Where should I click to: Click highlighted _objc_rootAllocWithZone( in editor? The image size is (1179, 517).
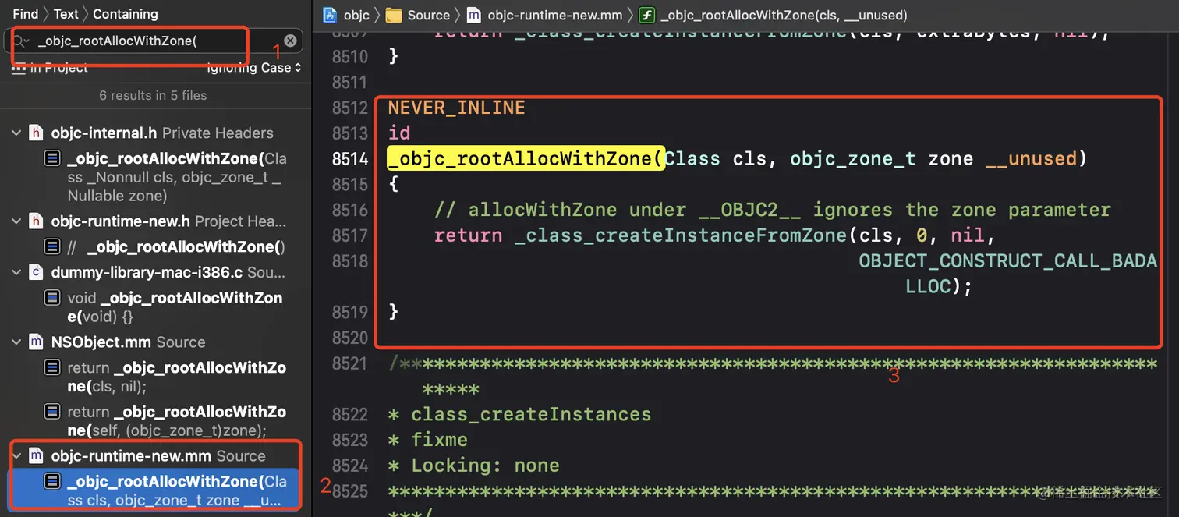(x=526, y=159)
